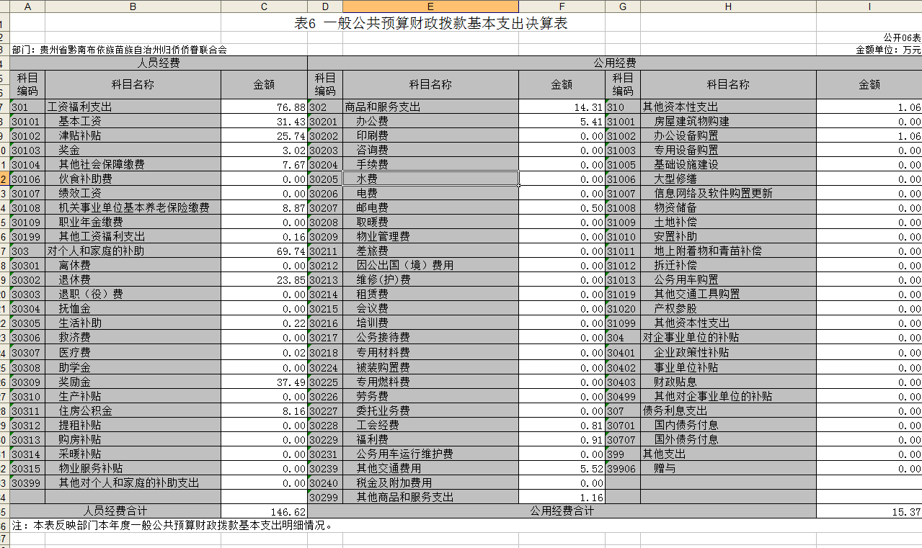The width and height of the screenshot is (922, 548).
Task: Select the value 25.74
Action: pyautogui.click(x=264, y=135)
